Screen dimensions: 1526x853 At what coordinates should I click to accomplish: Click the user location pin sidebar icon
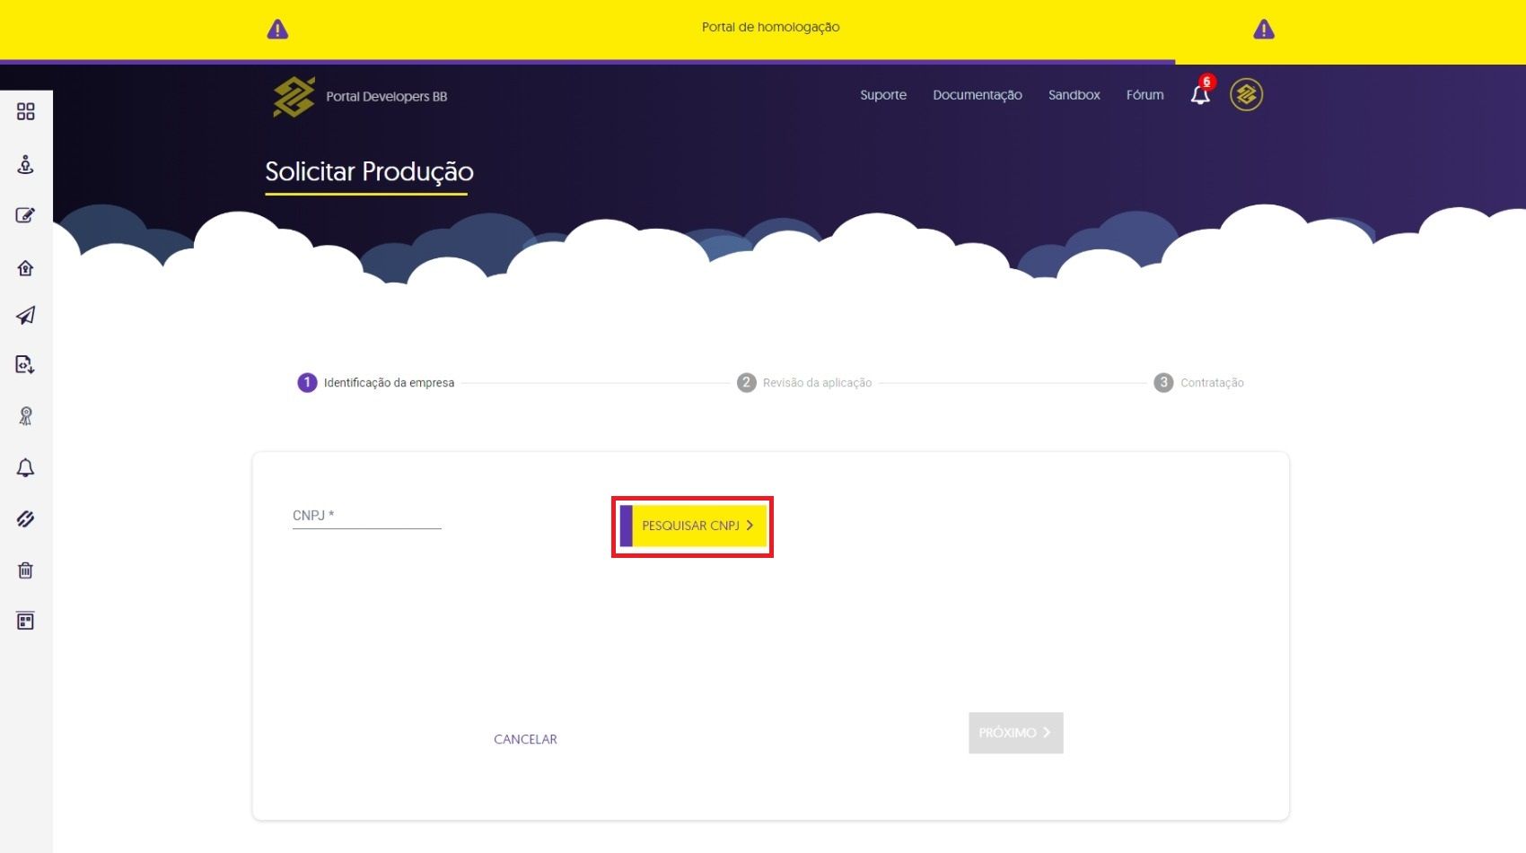point(26,164)
